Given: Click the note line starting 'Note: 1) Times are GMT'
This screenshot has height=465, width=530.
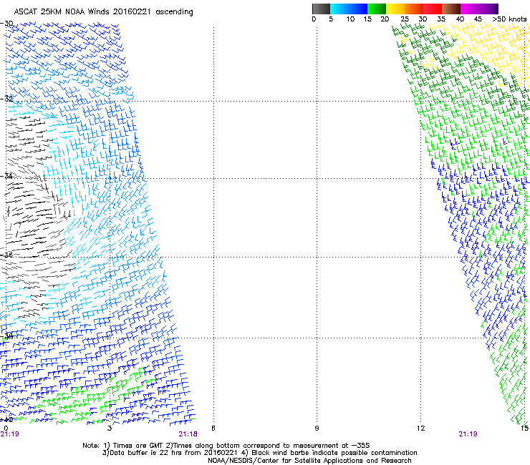Looking at the screenshot, I should tap(226, 446).
